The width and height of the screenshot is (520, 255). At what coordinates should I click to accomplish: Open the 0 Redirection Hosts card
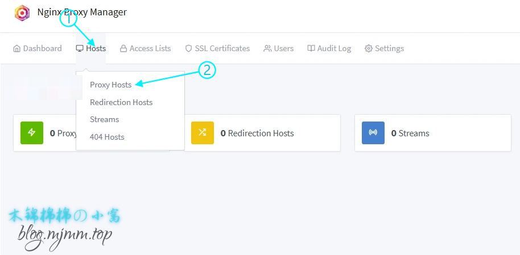262,133
